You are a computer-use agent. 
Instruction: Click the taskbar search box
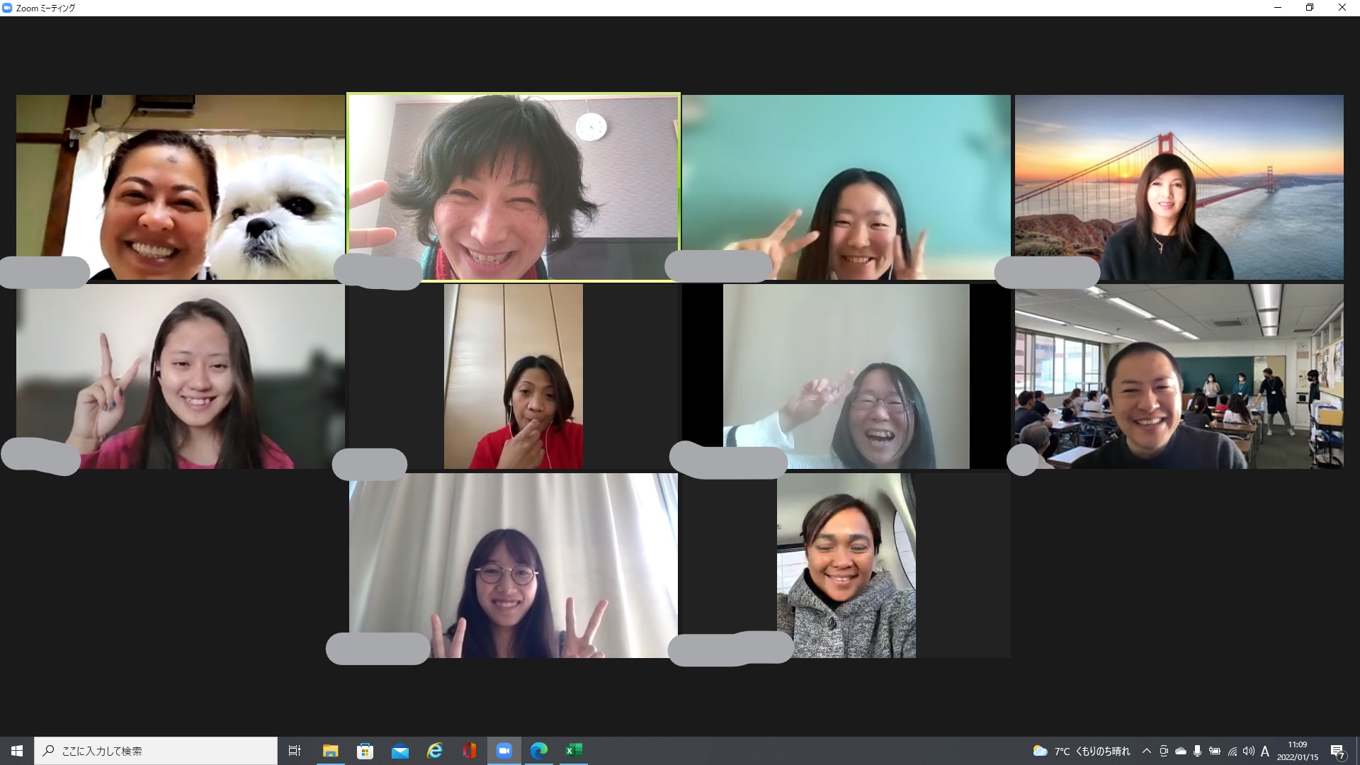point(156,751)
